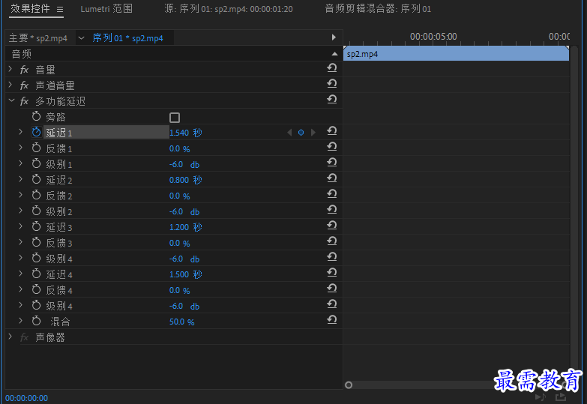This screenshot has width=587, height=404.
Task: Go to next keyframe of 延迟1
Action: click(313, 133)
